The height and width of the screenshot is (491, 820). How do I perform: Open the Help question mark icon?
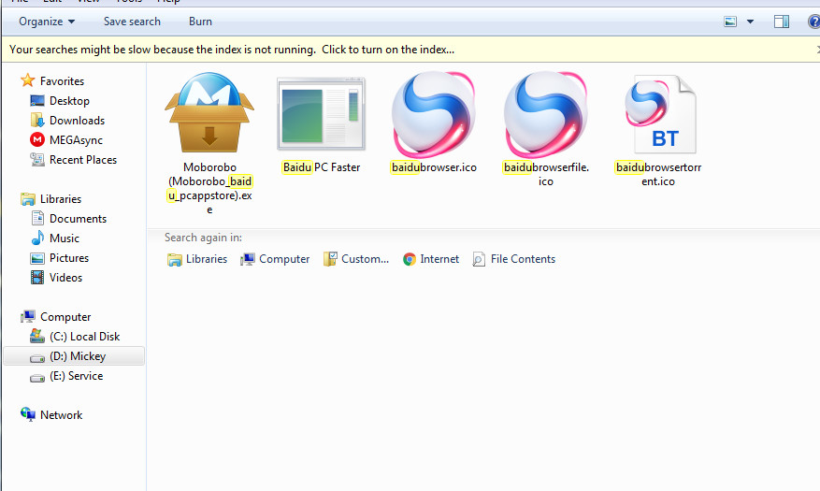813,22
